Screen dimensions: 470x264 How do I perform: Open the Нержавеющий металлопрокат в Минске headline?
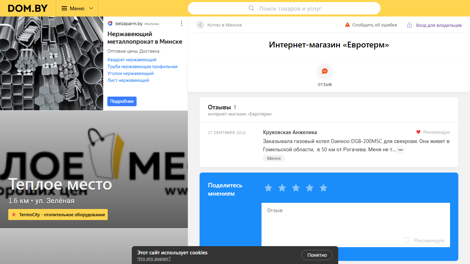pyautogui.click(x=145, y=38)
